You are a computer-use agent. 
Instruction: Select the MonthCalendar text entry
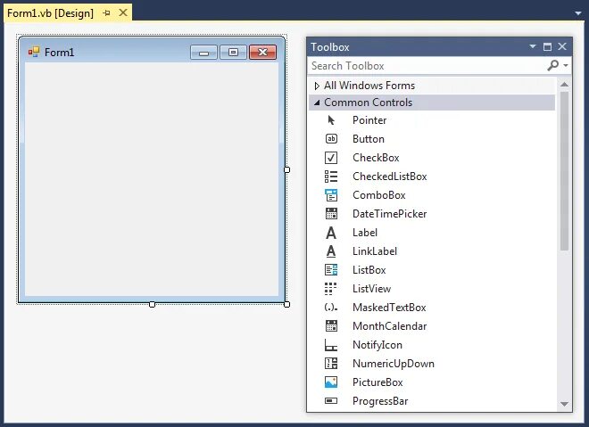coord(389,326)
